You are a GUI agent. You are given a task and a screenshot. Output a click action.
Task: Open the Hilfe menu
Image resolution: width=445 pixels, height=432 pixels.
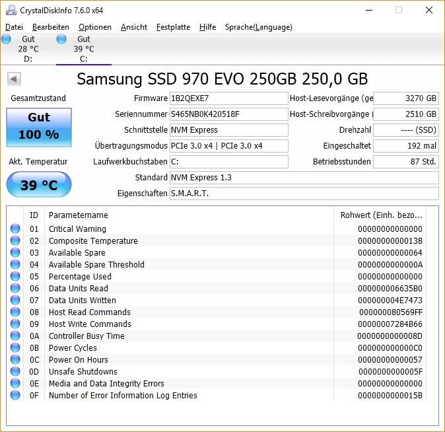(x=207, y=27)
